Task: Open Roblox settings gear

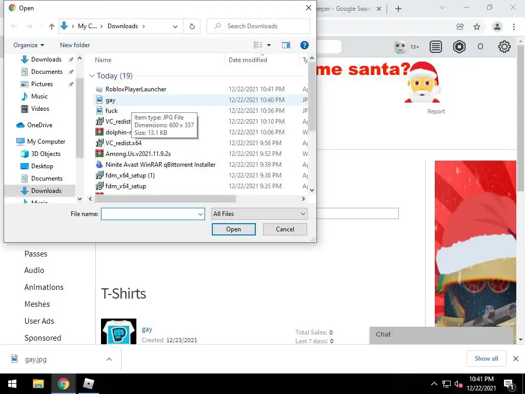Action: pyautogui.click(x=504, y=47)
